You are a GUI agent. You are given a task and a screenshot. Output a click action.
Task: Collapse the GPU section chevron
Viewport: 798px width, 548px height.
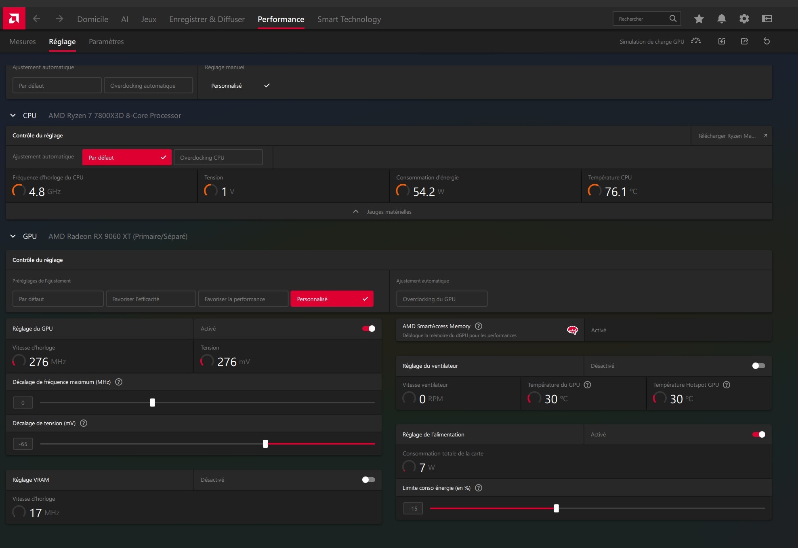click(x=13, y=236)
